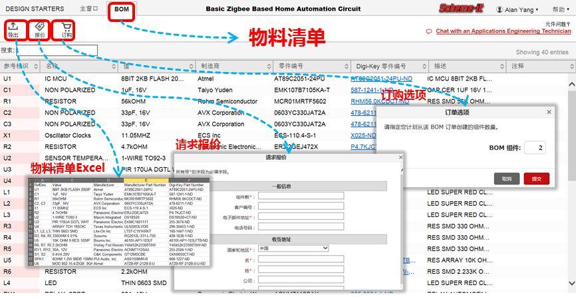Select the ECS Inc manufacturer cell
Image resolution: width=576 pixels, height=297 pixels.
209,135
